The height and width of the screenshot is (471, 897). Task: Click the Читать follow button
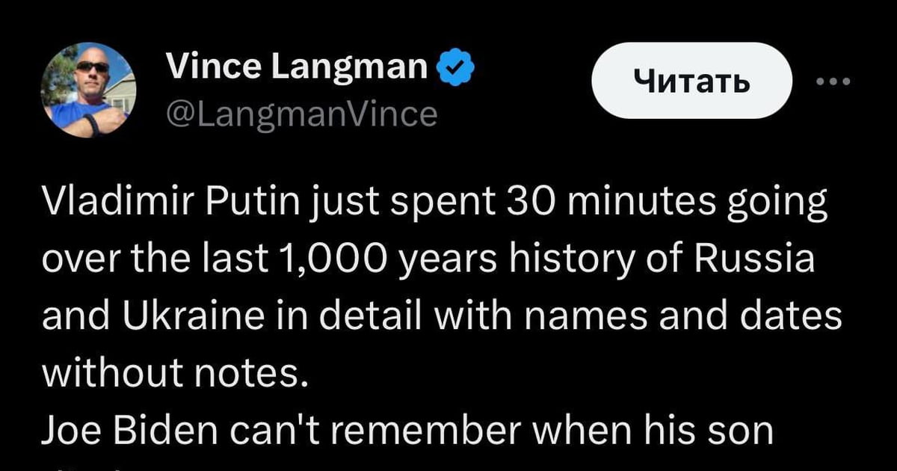tap(691, 81)
